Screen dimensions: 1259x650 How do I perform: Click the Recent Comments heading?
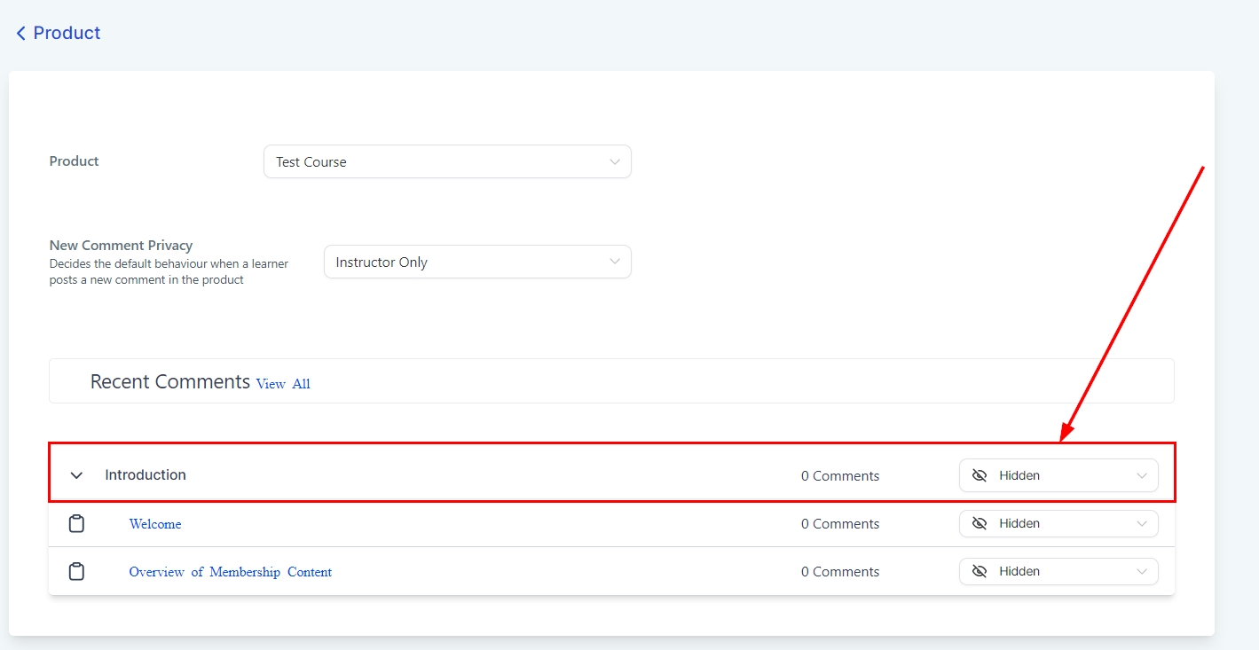pos(170,382)
